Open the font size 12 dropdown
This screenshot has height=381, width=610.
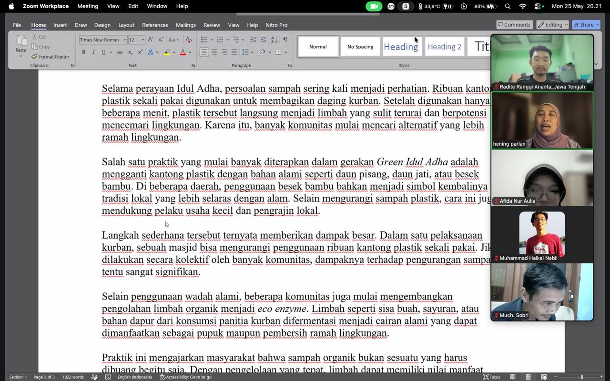[x=142, y=40]
